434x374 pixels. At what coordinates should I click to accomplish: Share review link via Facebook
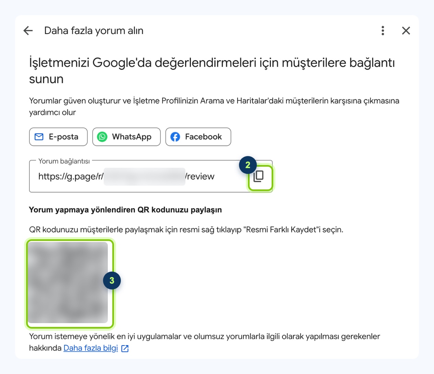point(198,137)
